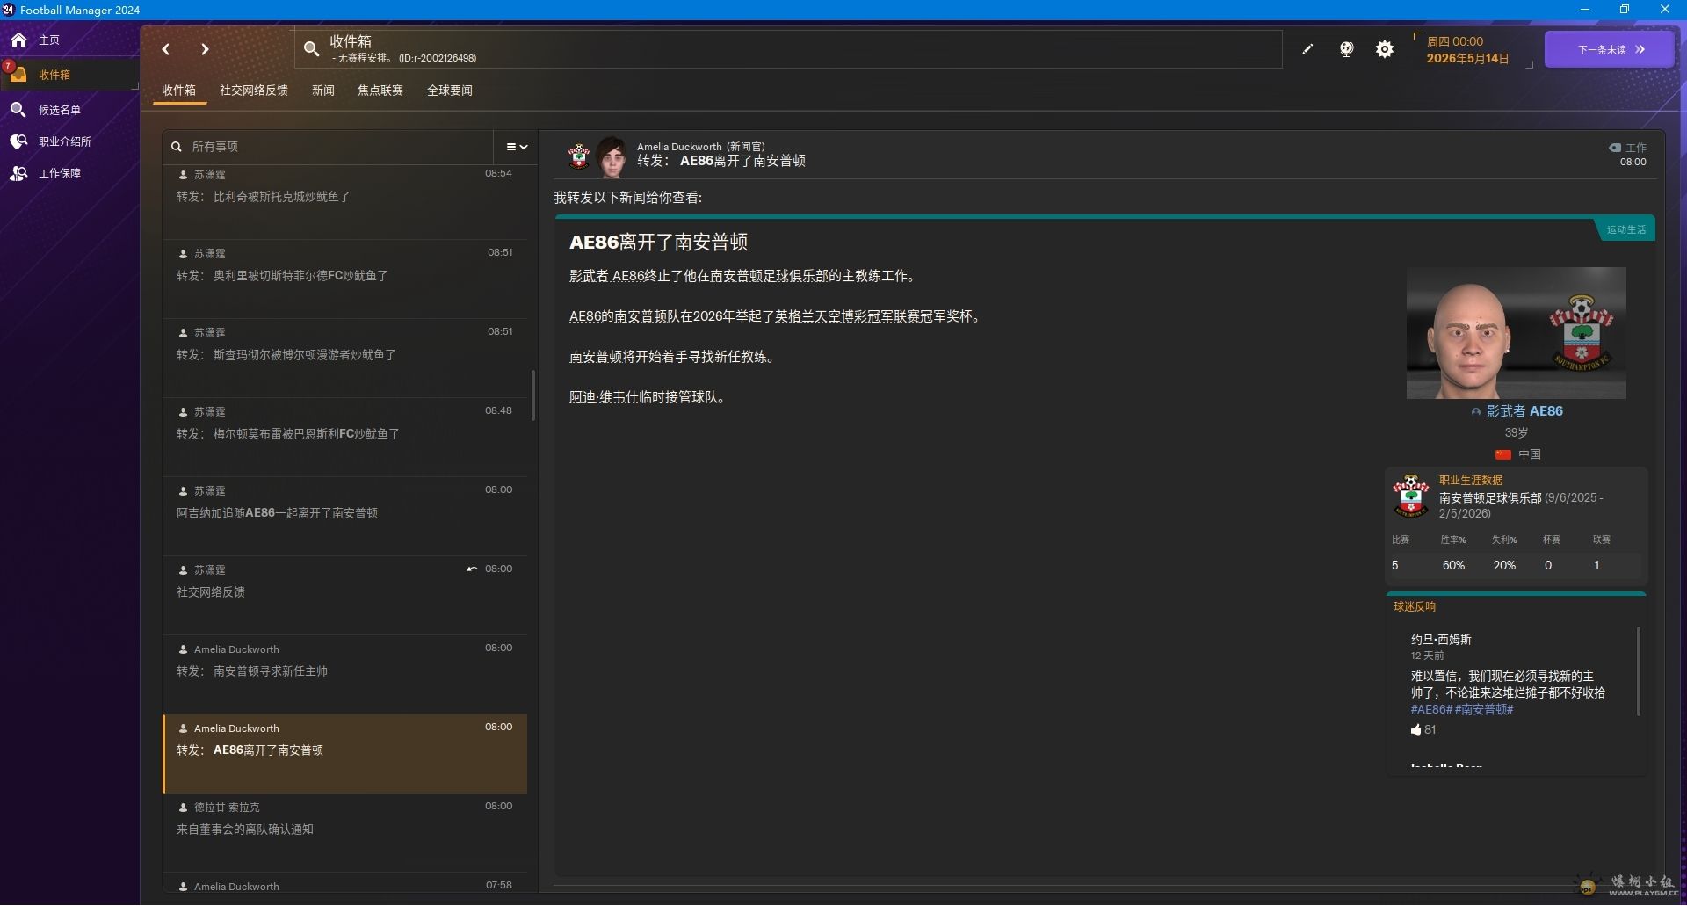
Task: Click the 失利% value 20%
Action: pyautogui.click(x=1504, y=566)
